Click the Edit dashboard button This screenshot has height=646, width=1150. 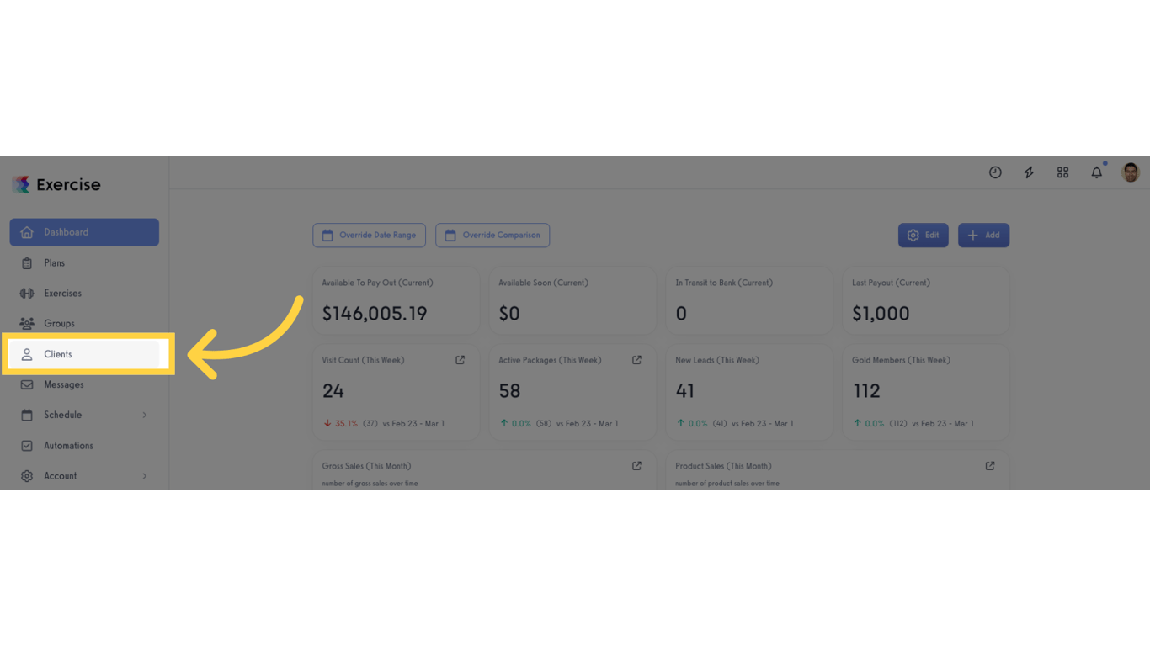[923, 235]
